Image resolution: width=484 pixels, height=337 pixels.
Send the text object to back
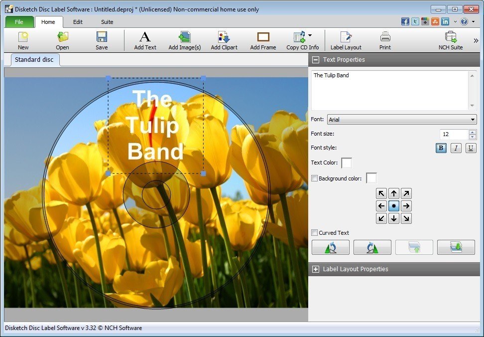456,247
